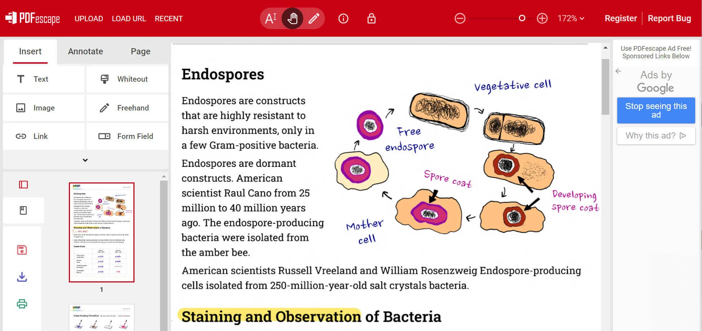Choose the pencil edit tool in the top bar
This screenshot has width=702, height=331.
[x=314, y=18]
